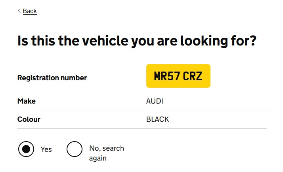Click the word 'number' in Registration label
283x172 pixels.
73,78
